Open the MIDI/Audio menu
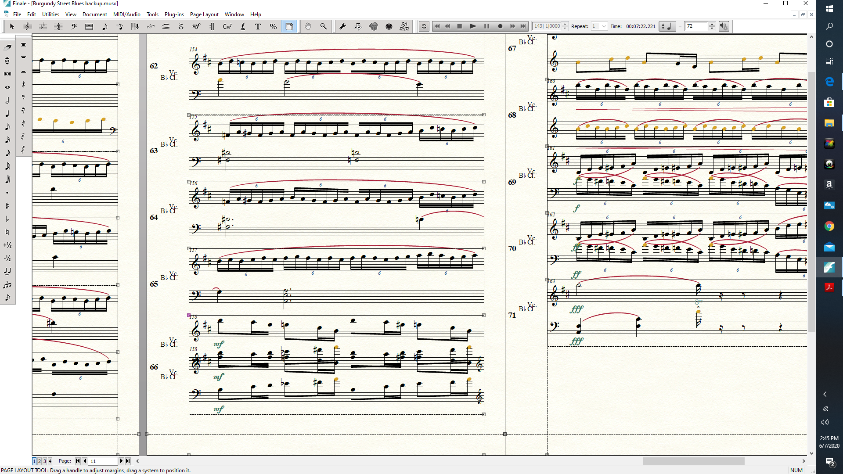This screenshot has height=474, width=843. (x=126, y=14)
